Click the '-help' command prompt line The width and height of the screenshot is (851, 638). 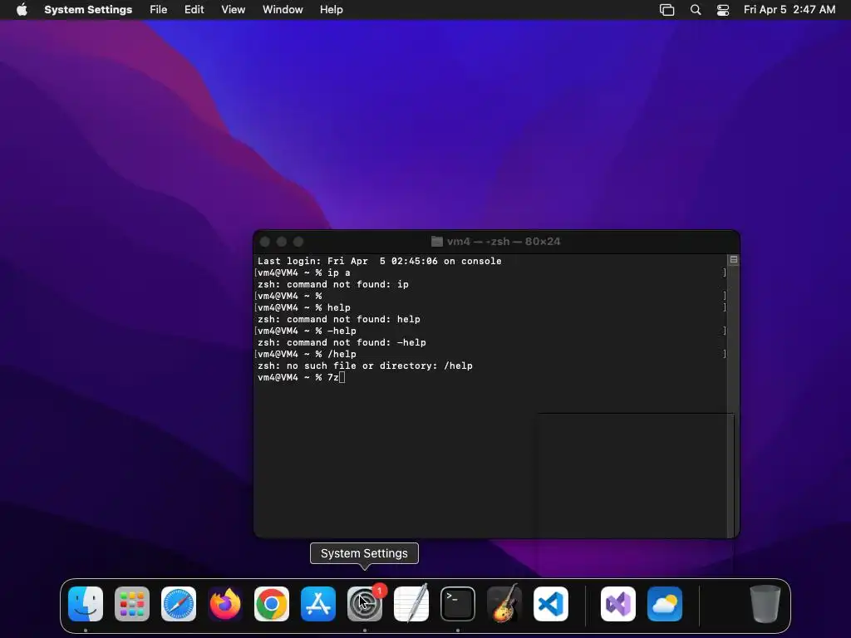tap(307, 331)
